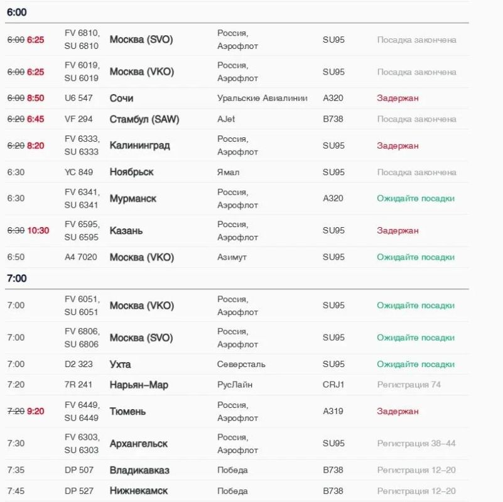503x502 pixels.
Task: Select the Казань delayed flight
Action: click(x=237, y=230)
